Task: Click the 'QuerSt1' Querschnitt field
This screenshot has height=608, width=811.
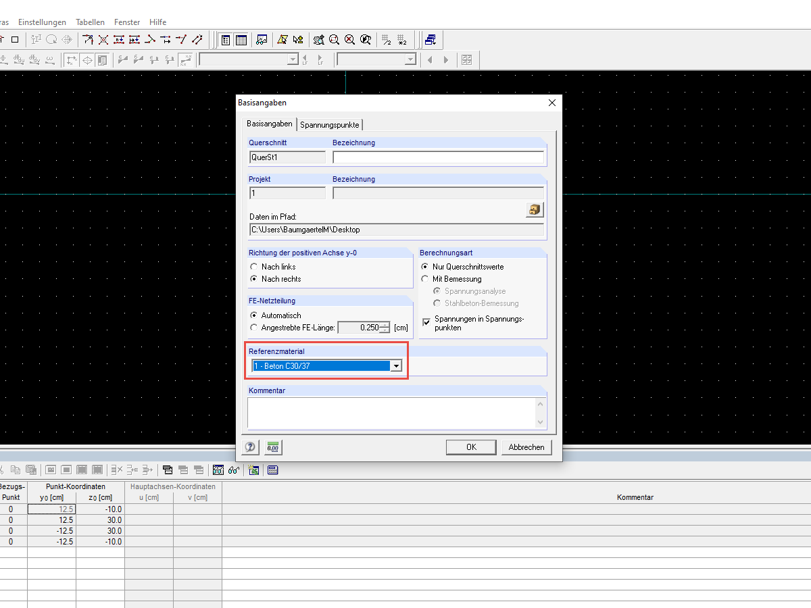Action: [x=287, y=157]
